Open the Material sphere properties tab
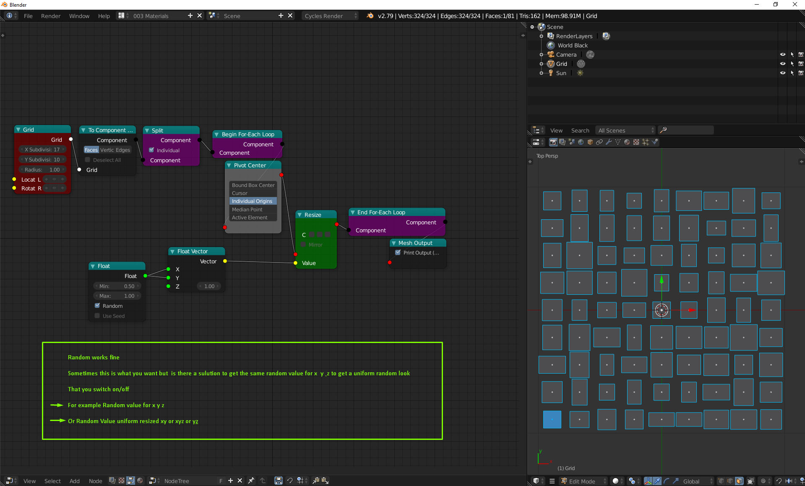This screenshot has width=805, height=486. [x=627, y=142]
